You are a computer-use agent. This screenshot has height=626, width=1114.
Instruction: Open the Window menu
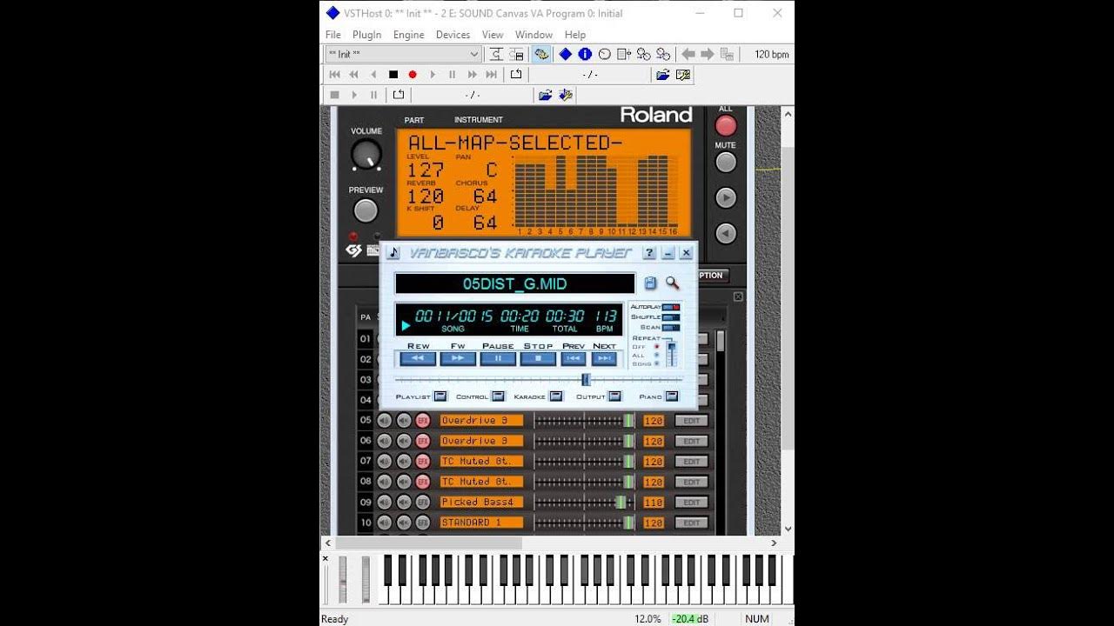534,35
